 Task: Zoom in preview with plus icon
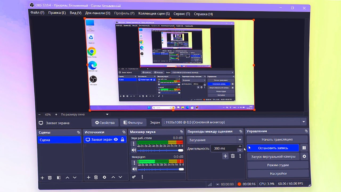click(x=56, y=114)
